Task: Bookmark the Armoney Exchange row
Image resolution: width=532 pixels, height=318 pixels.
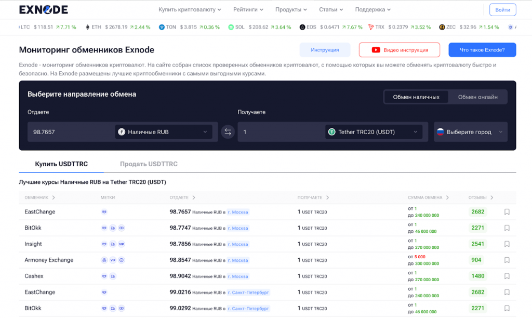Action: point(507,260)
